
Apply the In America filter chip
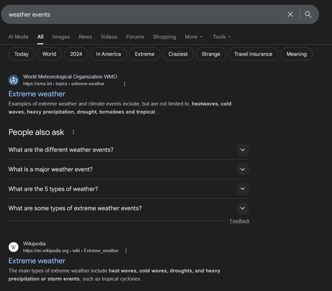108,54
